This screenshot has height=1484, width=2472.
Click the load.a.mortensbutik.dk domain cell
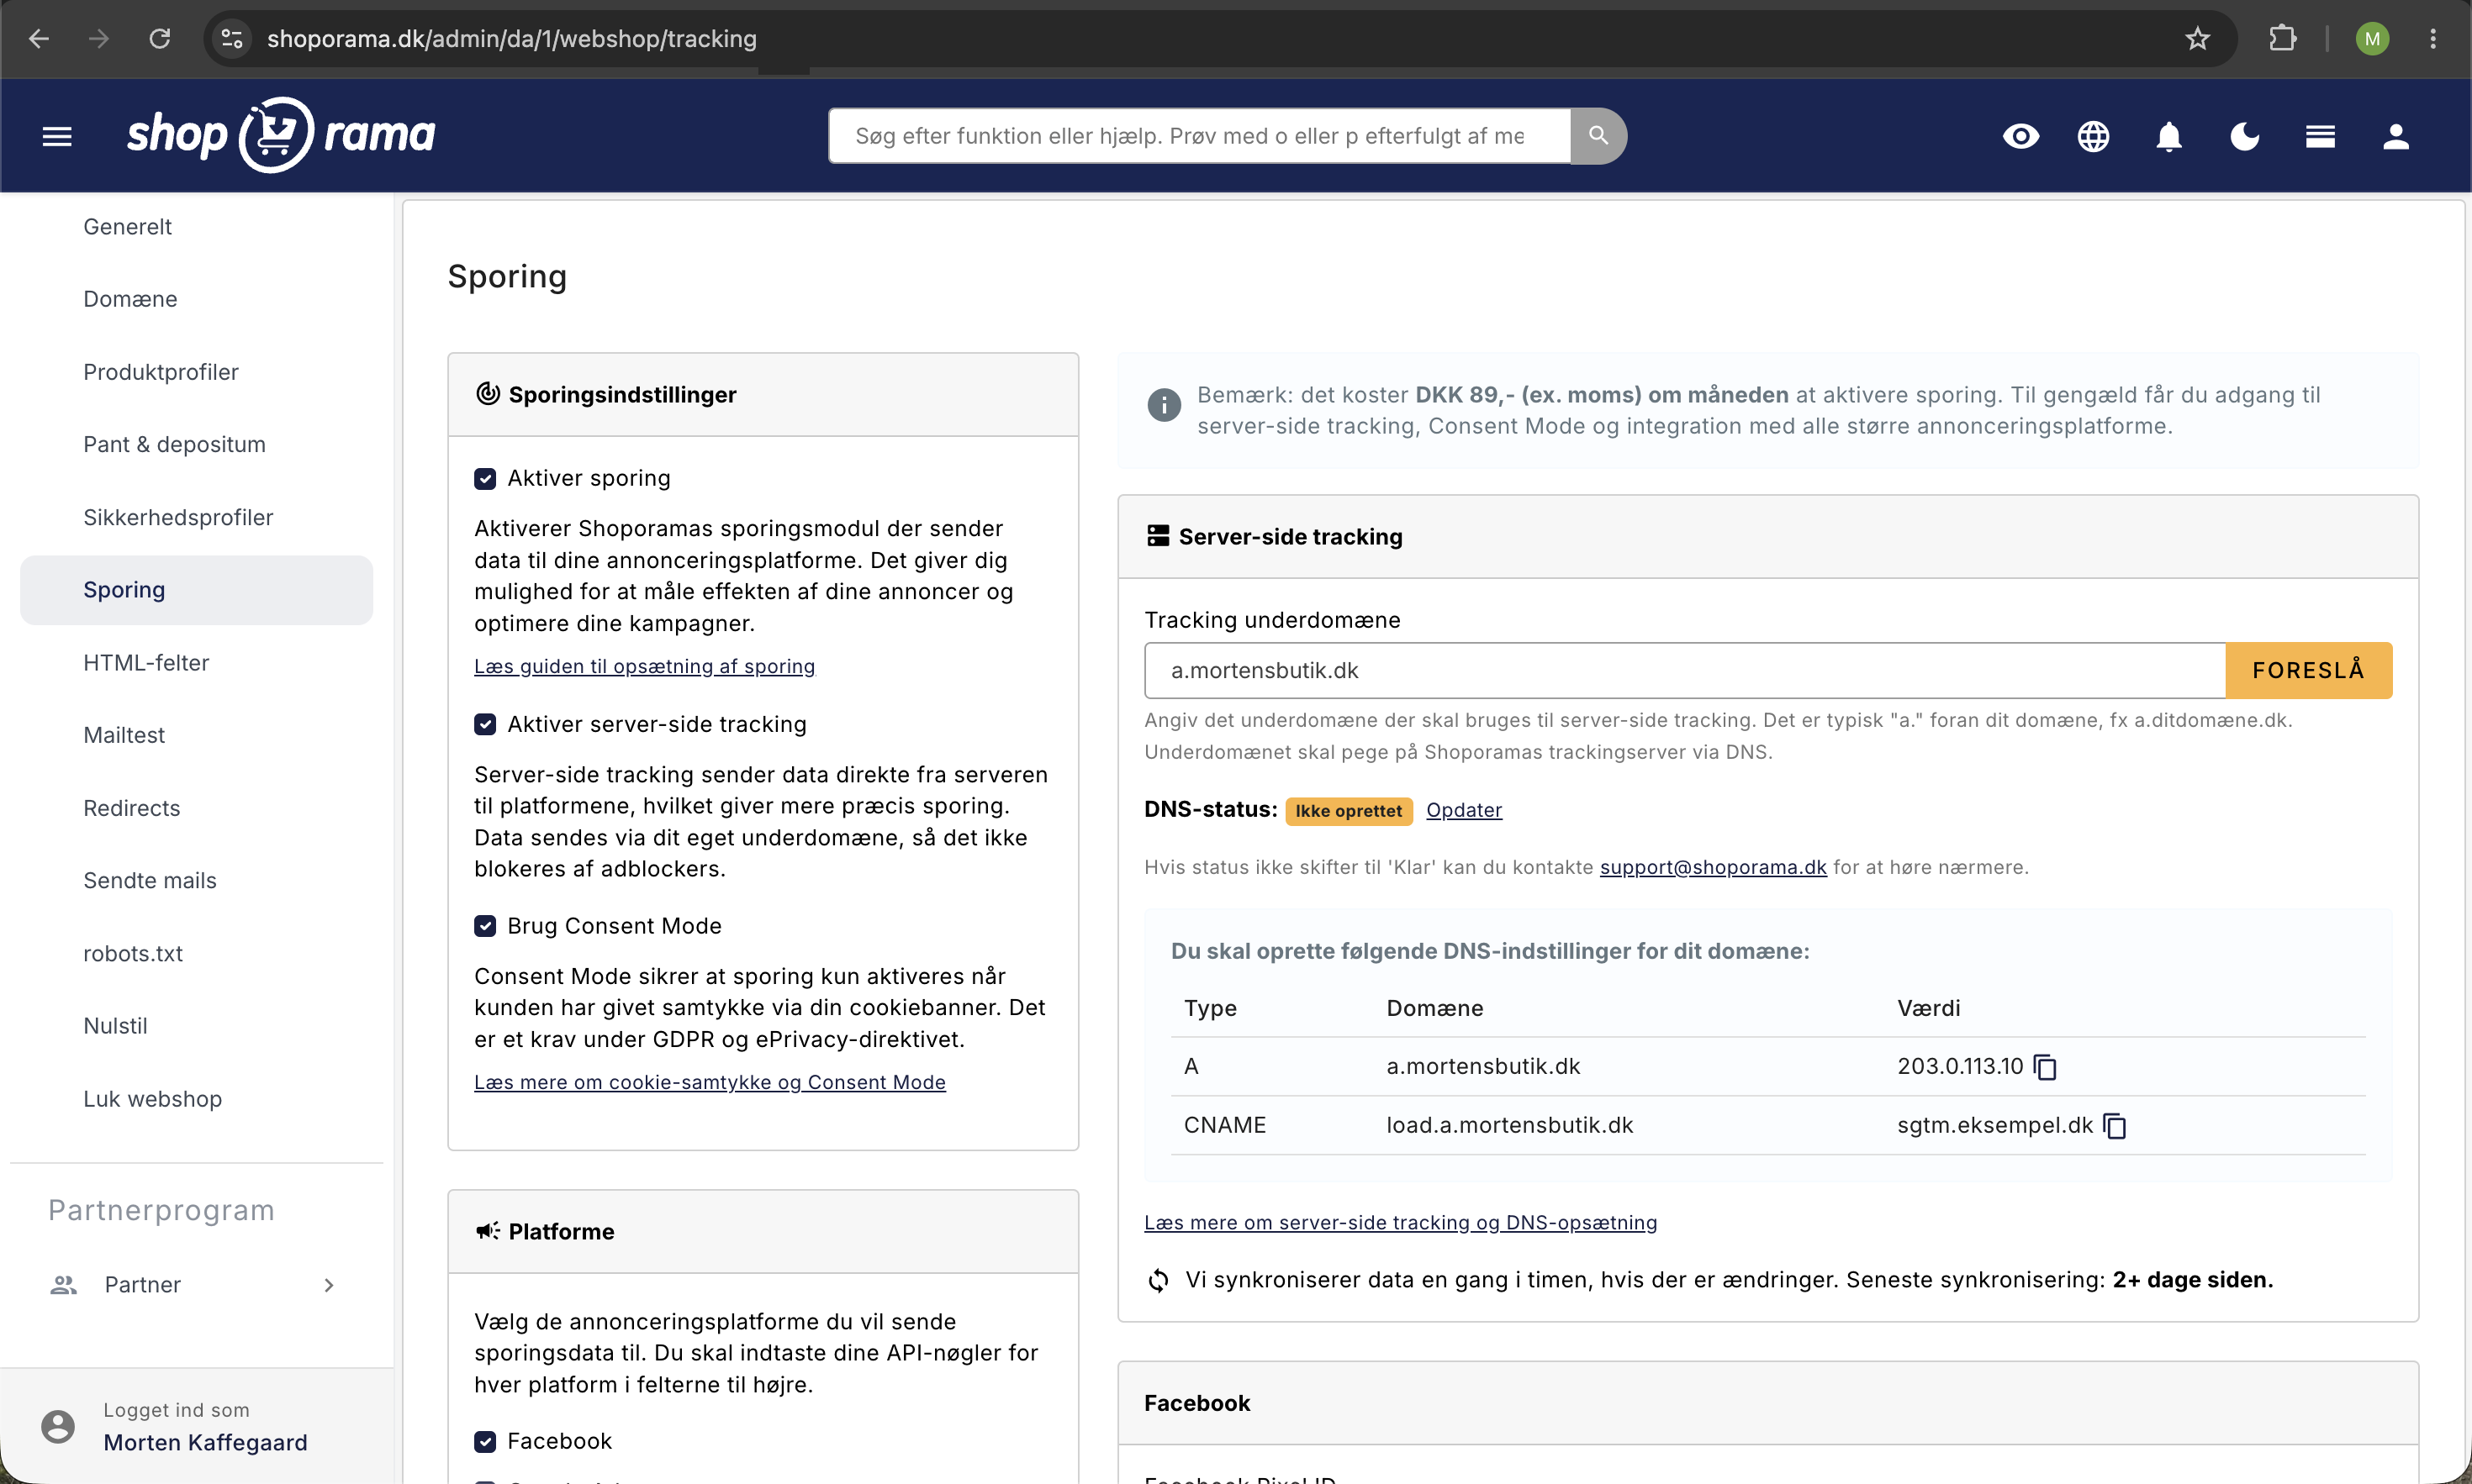(1508, 1125)
